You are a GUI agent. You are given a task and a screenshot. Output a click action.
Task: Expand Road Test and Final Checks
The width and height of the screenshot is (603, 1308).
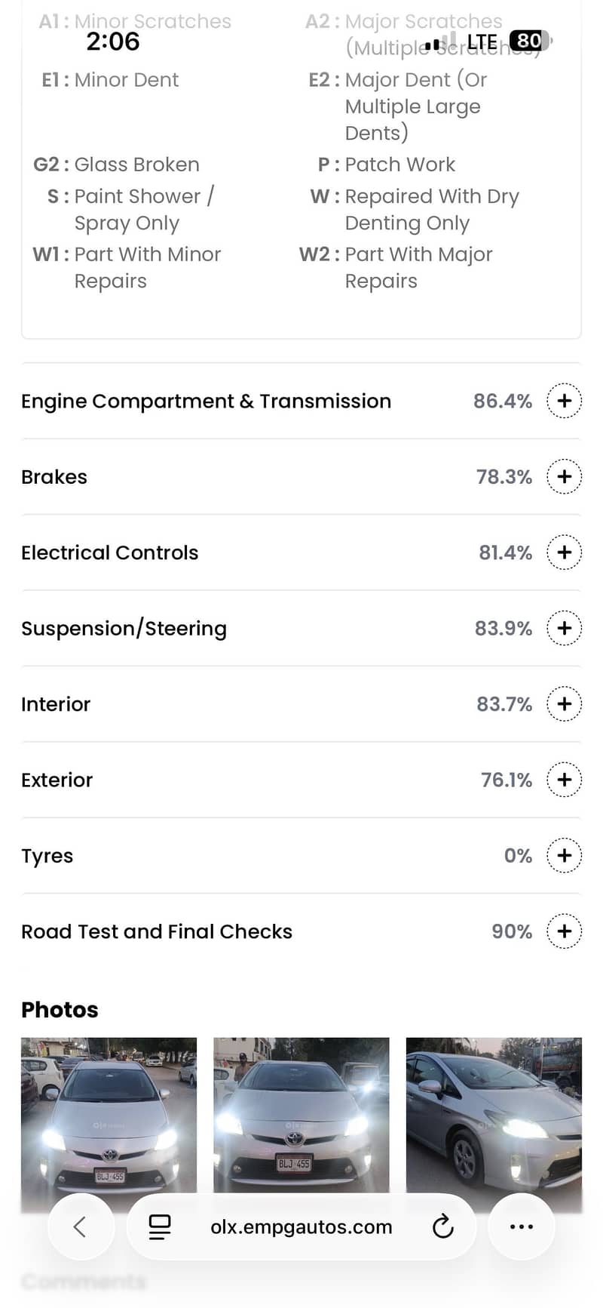pos(564,931)
